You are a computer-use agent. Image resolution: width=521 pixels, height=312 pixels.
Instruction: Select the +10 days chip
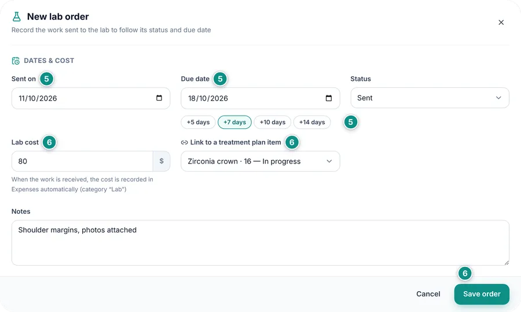tap(273, 122)
